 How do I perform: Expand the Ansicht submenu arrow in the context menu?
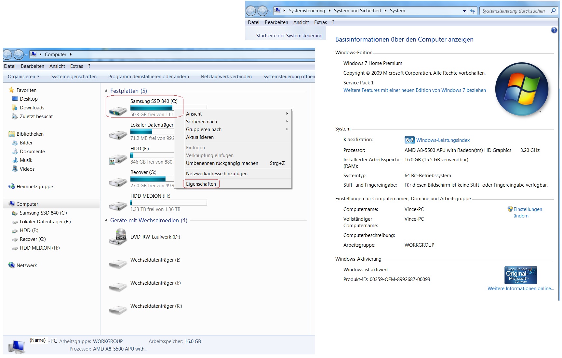point(287,114)
